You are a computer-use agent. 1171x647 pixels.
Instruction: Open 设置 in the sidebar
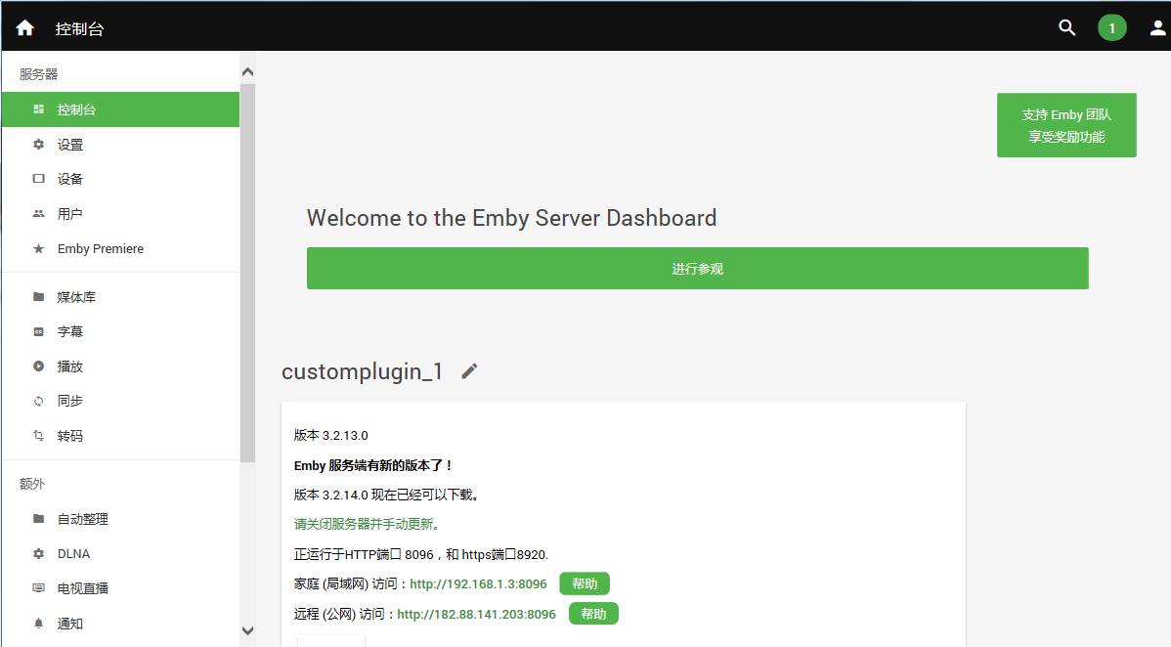(120, 145)
